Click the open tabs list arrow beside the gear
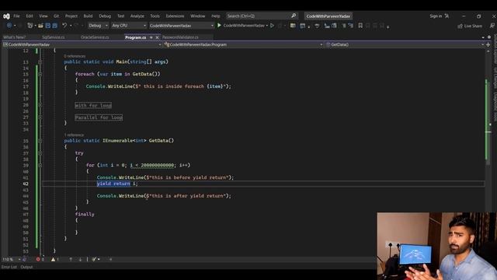Screen dimensions: 497x280 pyautogui.click(x=483, y=37)
